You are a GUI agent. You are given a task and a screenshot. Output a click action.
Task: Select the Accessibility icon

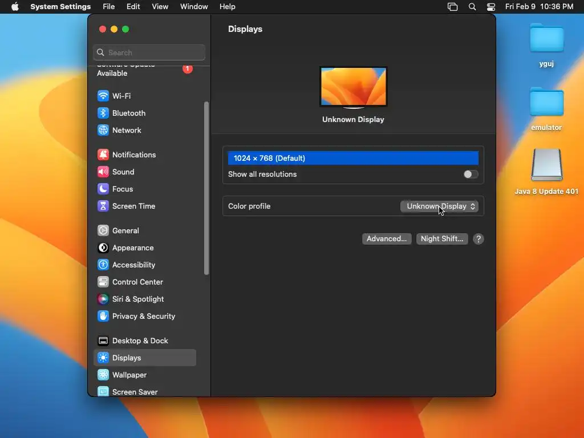point(103,265)
